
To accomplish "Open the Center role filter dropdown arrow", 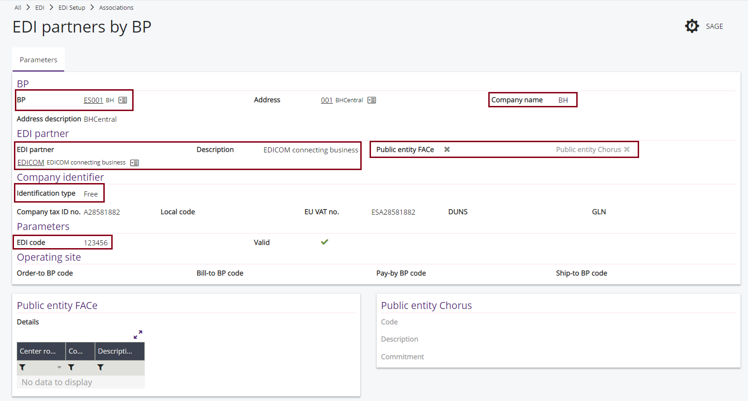I will click(x=59, y=368).
